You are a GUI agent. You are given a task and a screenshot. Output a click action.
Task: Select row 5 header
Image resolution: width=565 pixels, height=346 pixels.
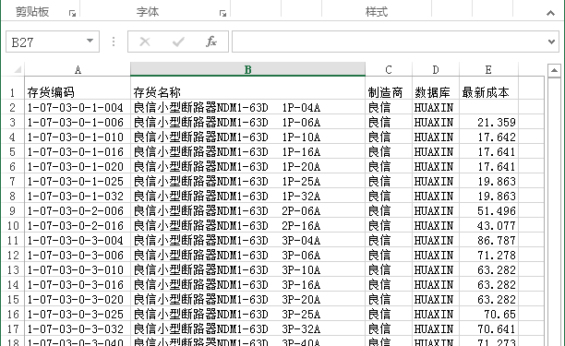pyautogui.click(x=13, y=151)
